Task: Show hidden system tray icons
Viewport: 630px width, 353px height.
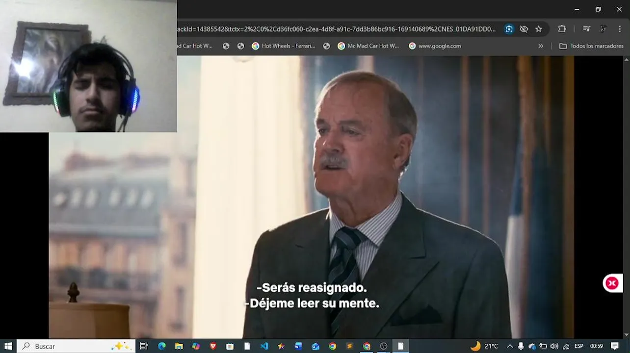Action: click(x=510, y=346)
